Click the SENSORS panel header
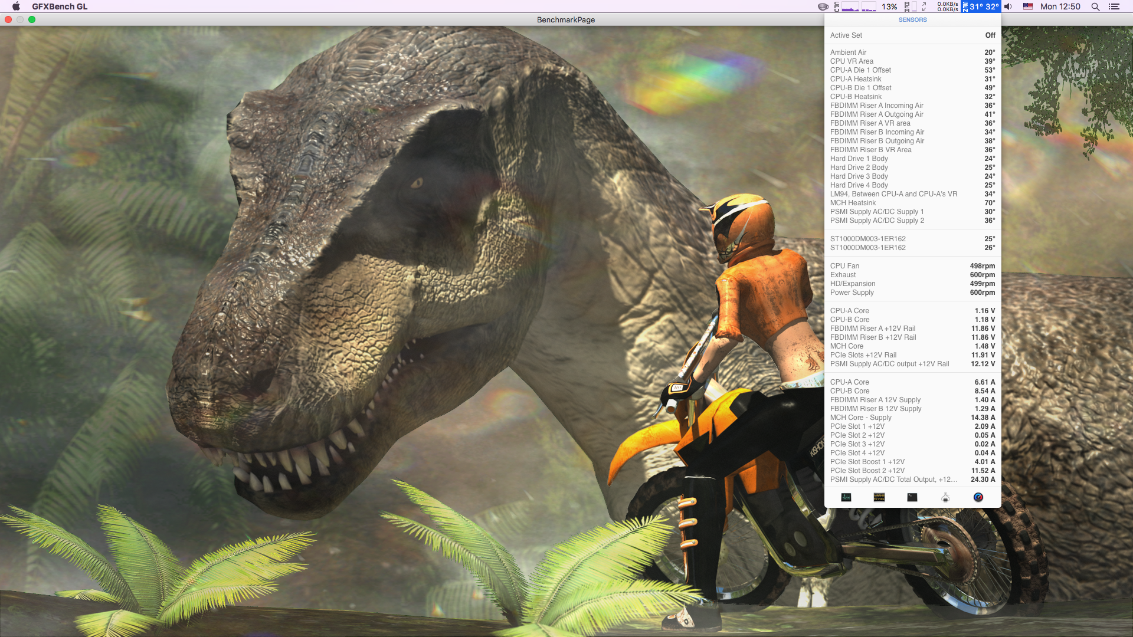 point(912,20)
